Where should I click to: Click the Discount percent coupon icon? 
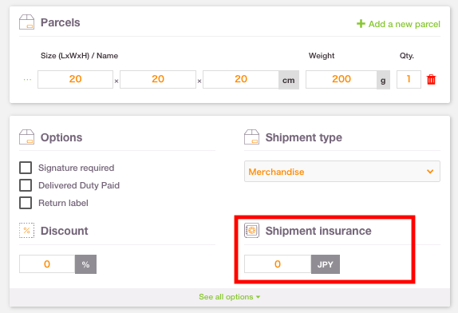pos(26,230)
